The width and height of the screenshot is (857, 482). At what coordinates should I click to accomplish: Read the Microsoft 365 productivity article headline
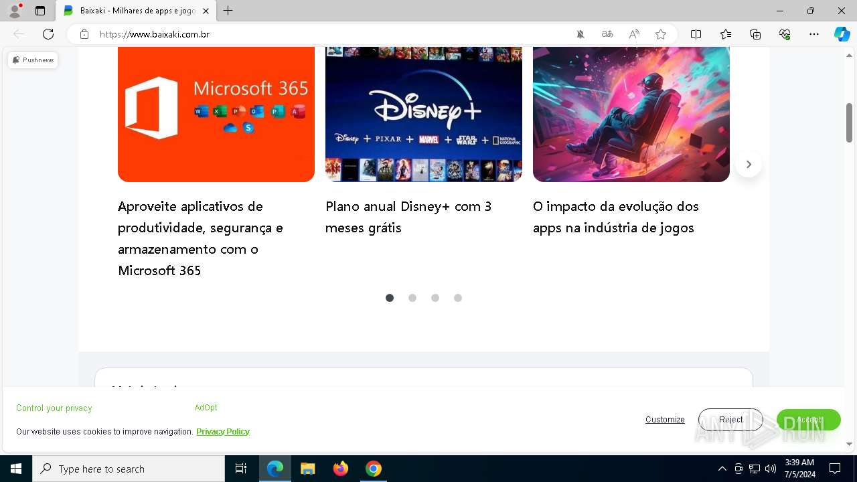click(201, 238)
